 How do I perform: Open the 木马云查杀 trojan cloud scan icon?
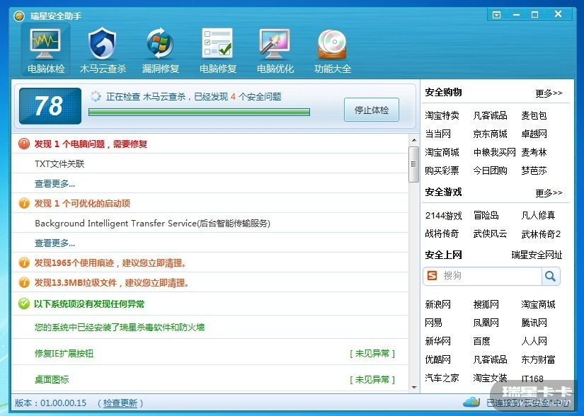[103, 50]
